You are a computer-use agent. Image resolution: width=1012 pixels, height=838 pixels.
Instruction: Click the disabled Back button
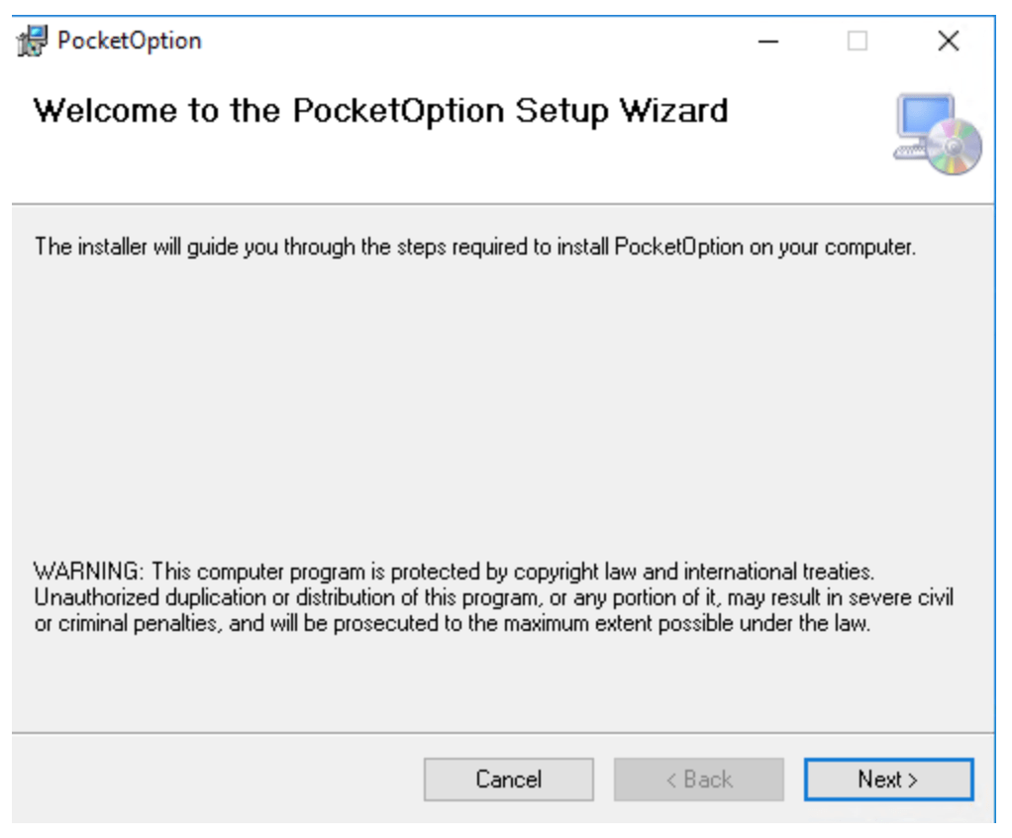(x=698, y=779)
